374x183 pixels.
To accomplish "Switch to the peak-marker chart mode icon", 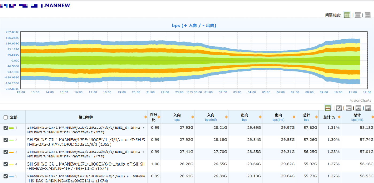I will point(339,108).
